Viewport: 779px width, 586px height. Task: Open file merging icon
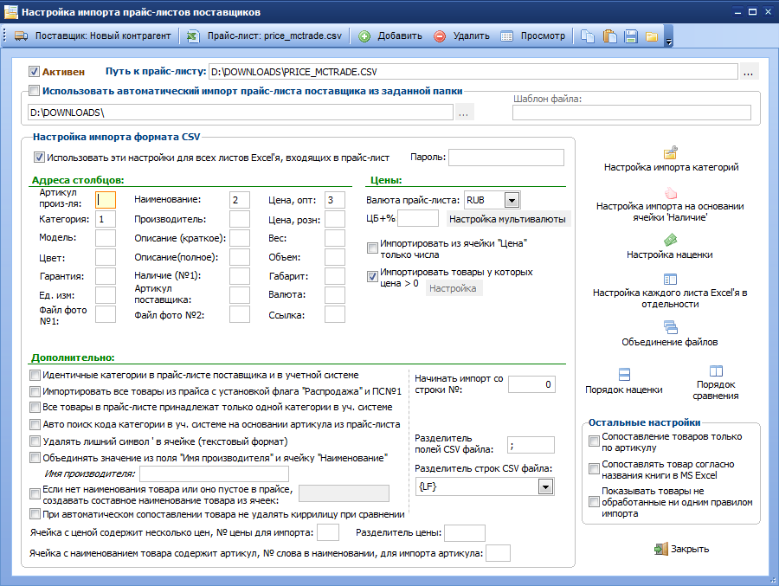click(670, 327)
